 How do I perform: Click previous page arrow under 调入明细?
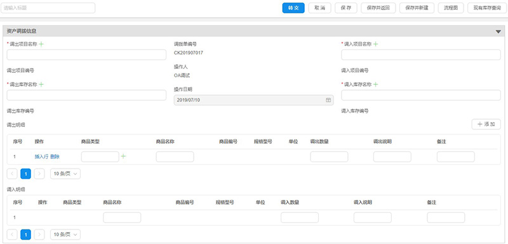12,234
